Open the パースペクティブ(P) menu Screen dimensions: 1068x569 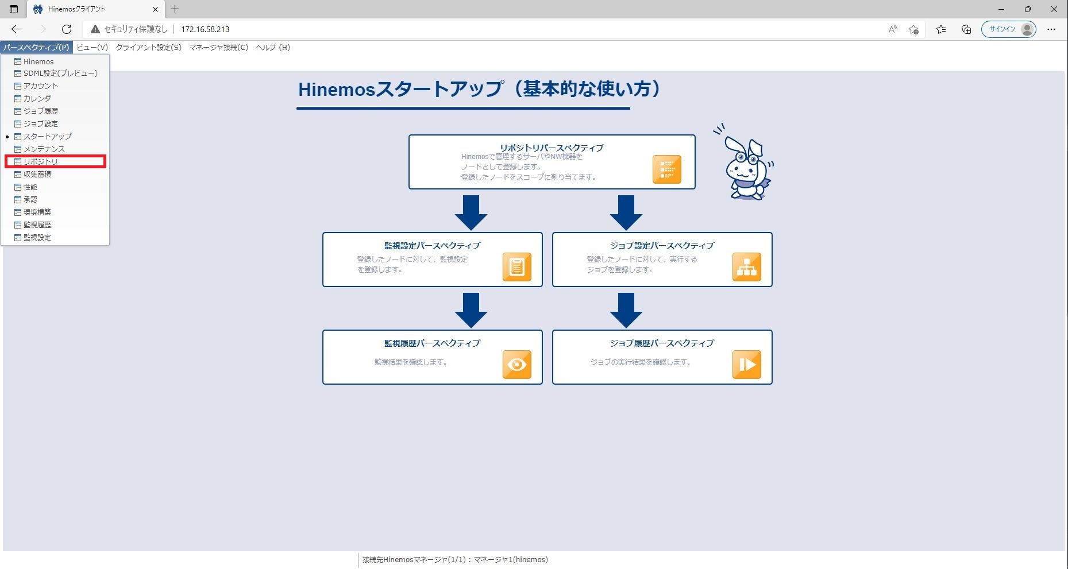pyautogui.click(x=36, y=48)
